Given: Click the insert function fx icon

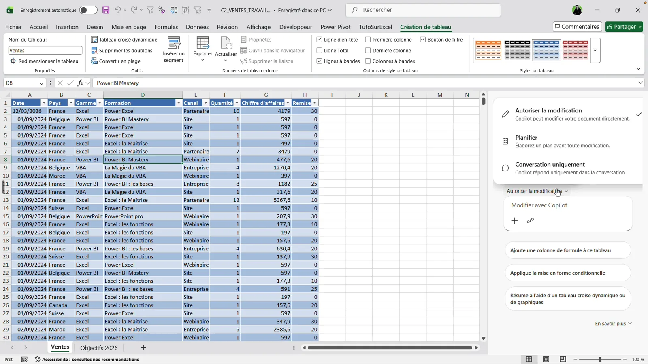Looking at the screenshot, I should [x=81, y=83].
